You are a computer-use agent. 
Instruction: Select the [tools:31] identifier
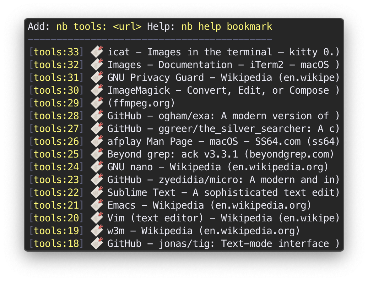[56, 78]
